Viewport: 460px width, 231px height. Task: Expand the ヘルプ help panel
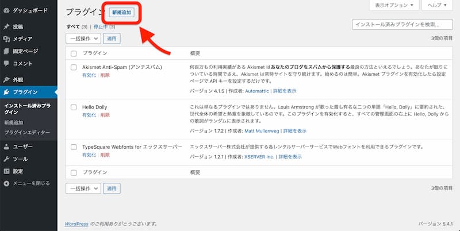tap(437, 5)
